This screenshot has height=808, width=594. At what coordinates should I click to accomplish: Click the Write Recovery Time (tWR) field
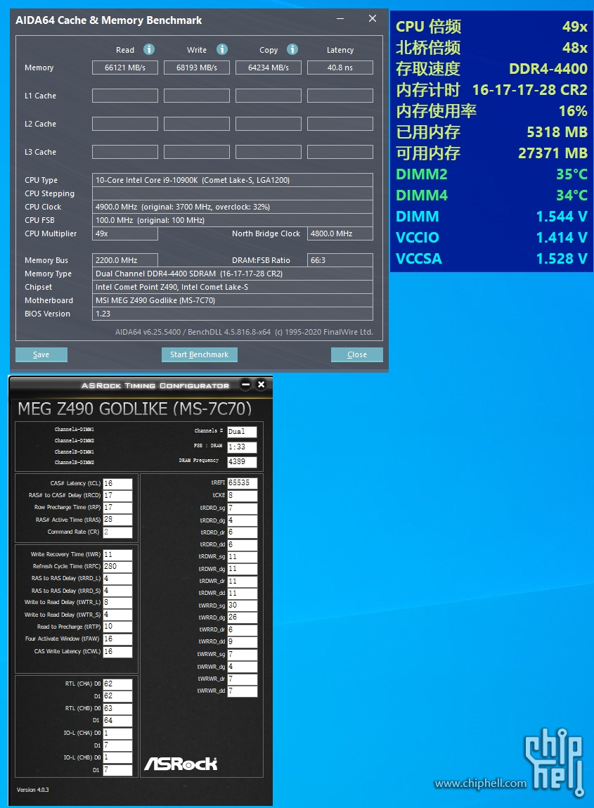click(x=117, y=554)
